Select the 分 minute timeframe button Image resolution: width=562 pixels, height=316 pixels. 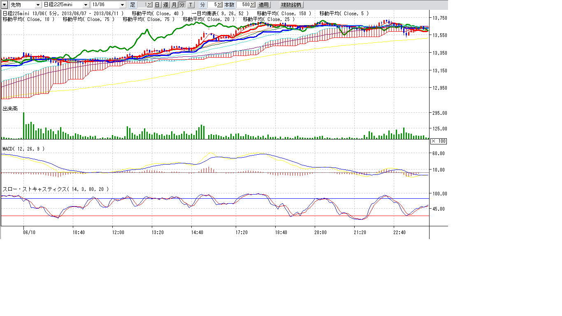point(182,5)
